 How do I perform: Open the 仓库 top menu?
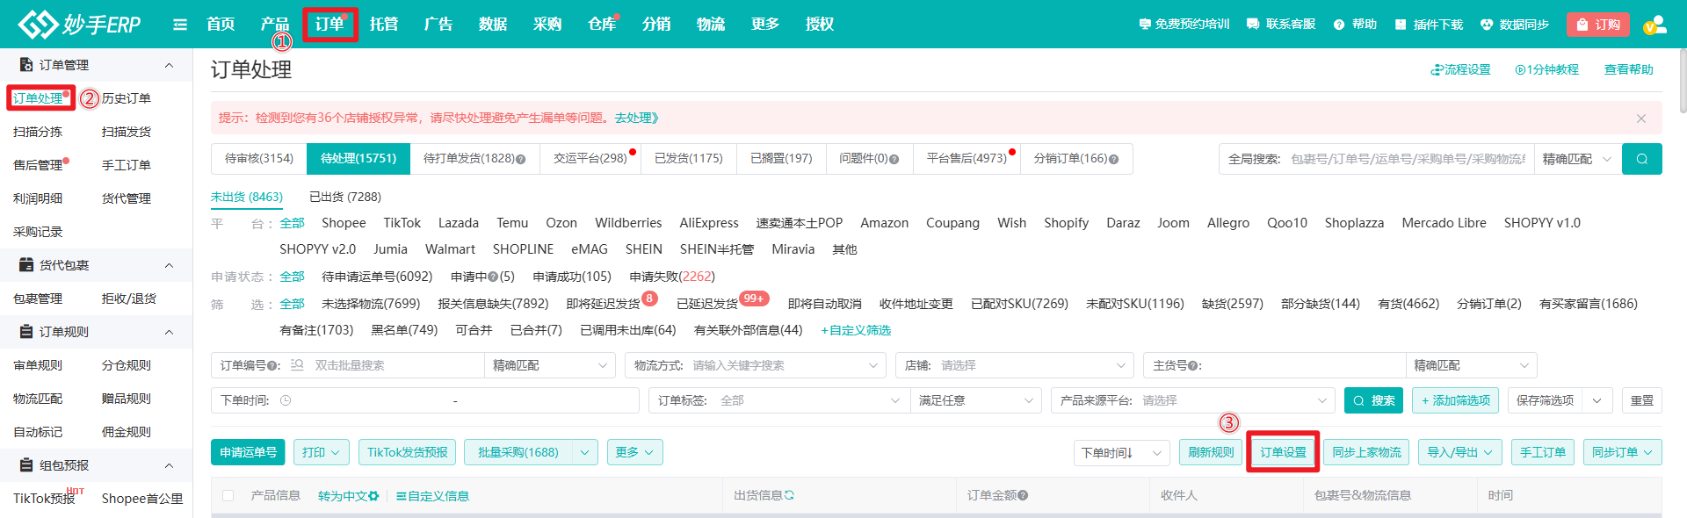tap(602, 25)
